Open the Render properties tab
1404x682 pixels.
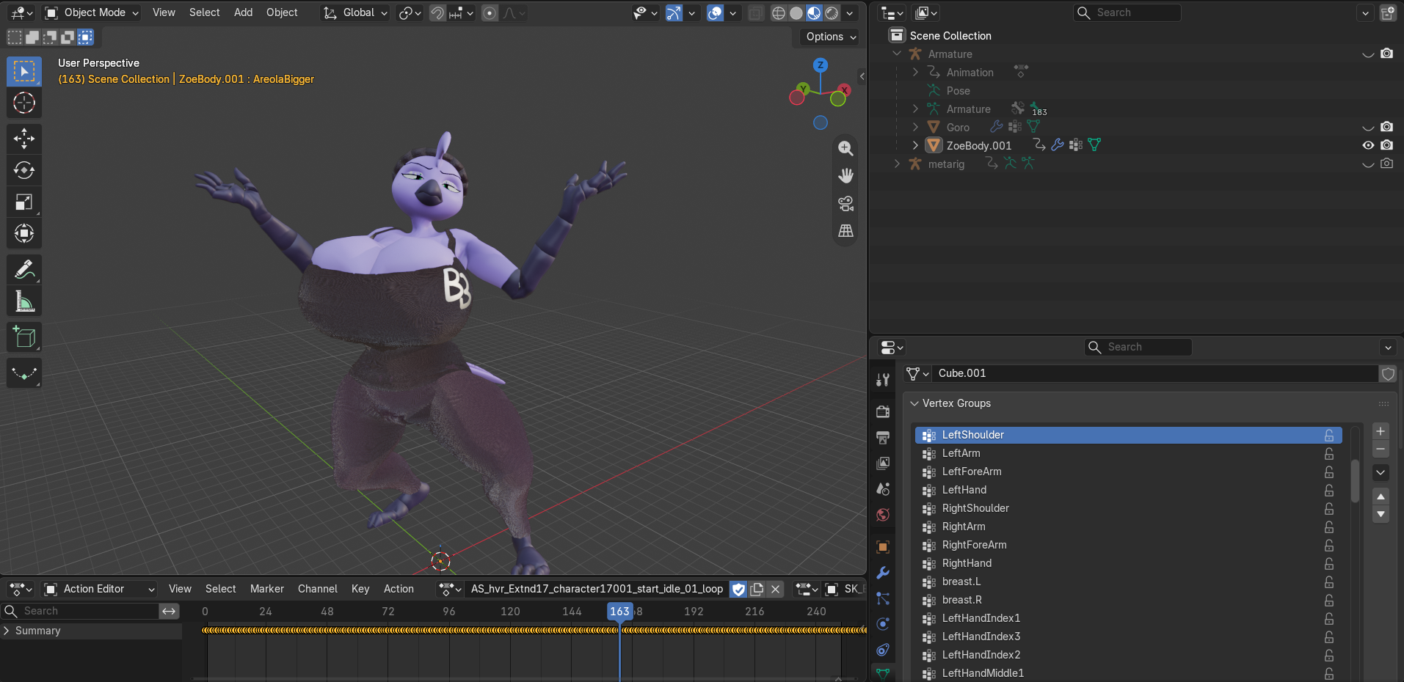coord(883,411)
